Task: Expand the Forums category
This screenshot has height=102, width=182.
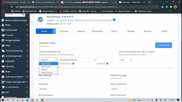Action: click(27, 35)
